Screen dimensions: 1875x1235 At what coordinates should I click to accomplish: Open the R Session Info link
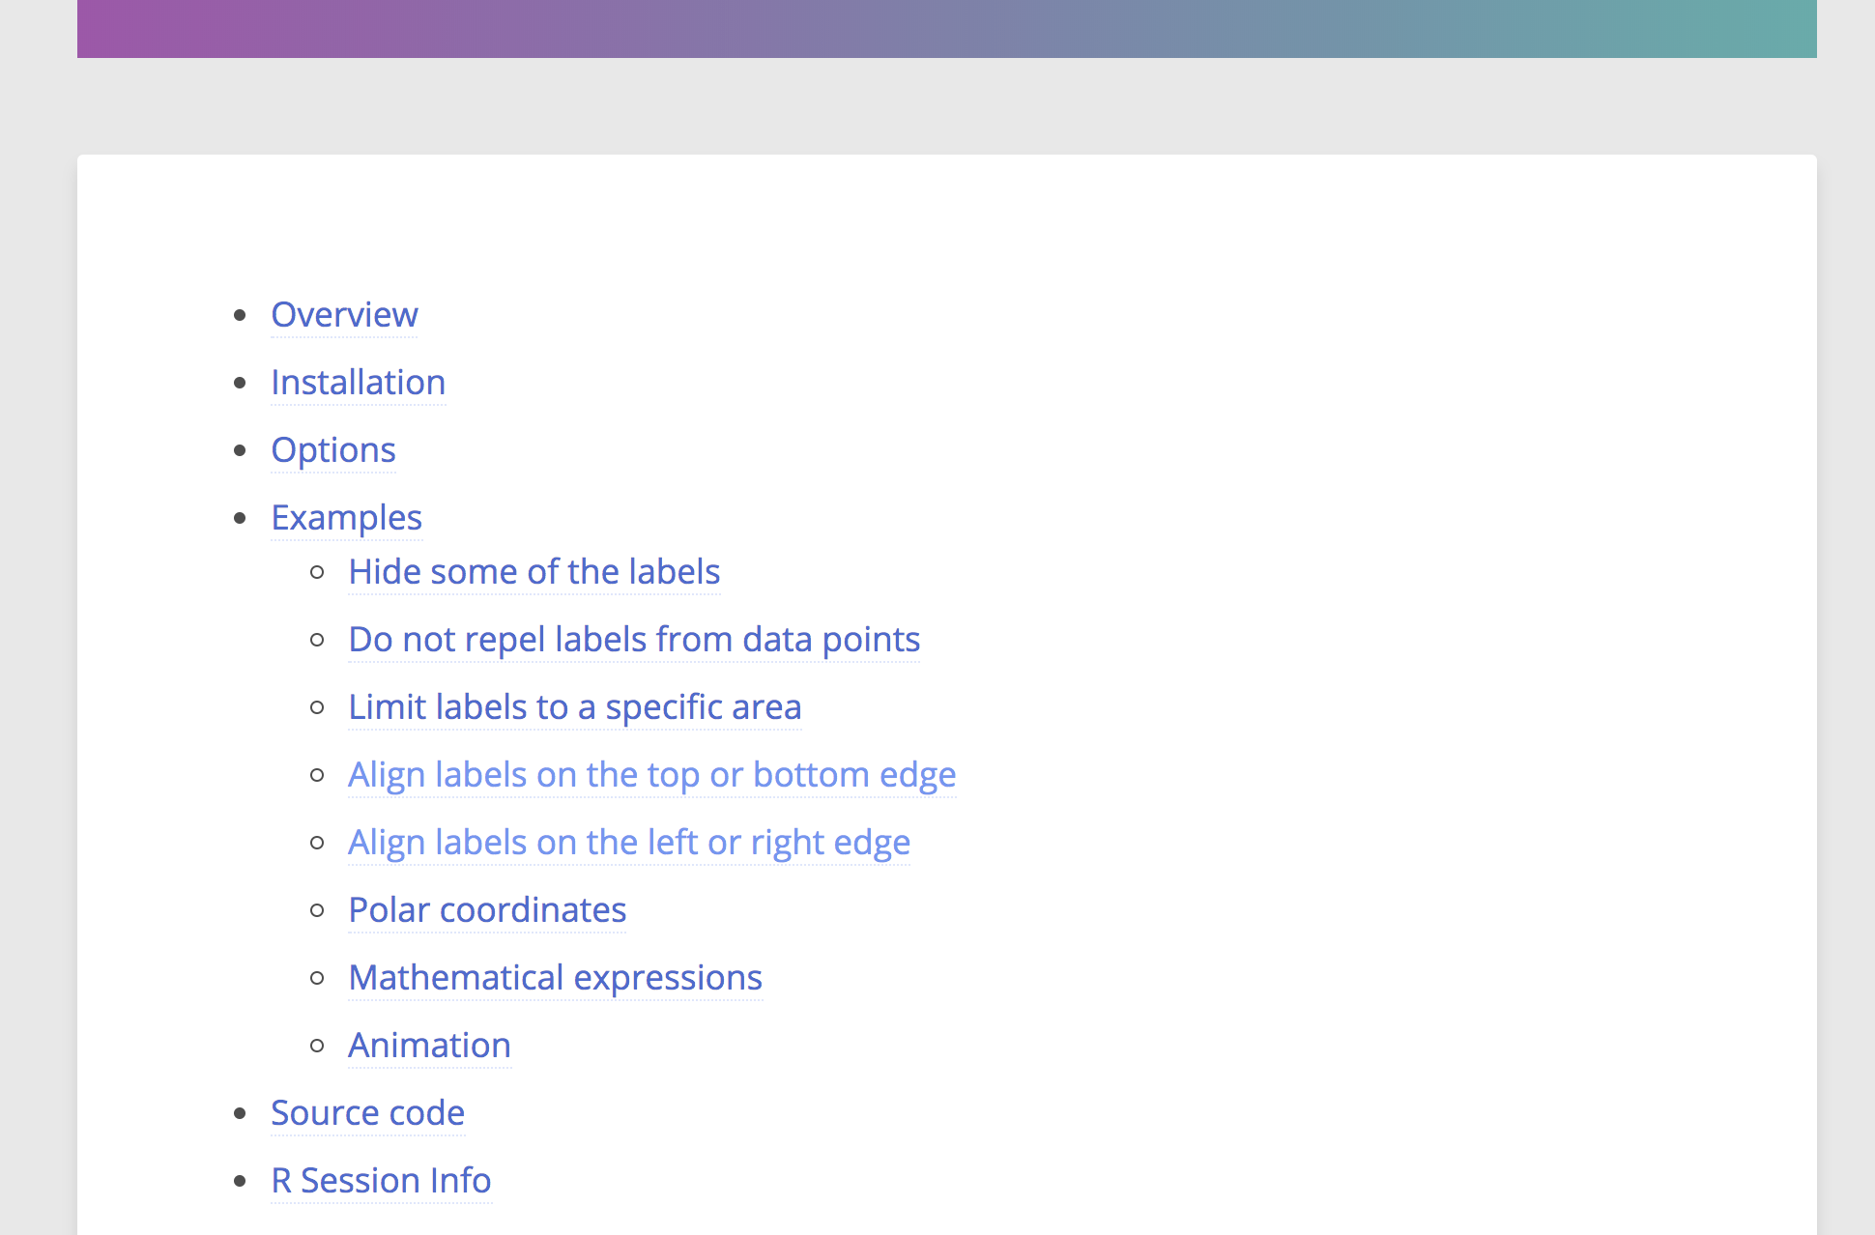(x=381, y=1180)
